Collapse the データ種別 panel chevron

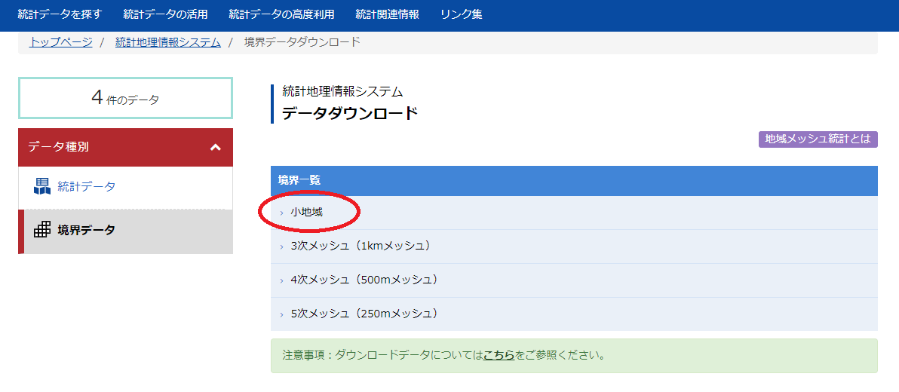[216, 147]
